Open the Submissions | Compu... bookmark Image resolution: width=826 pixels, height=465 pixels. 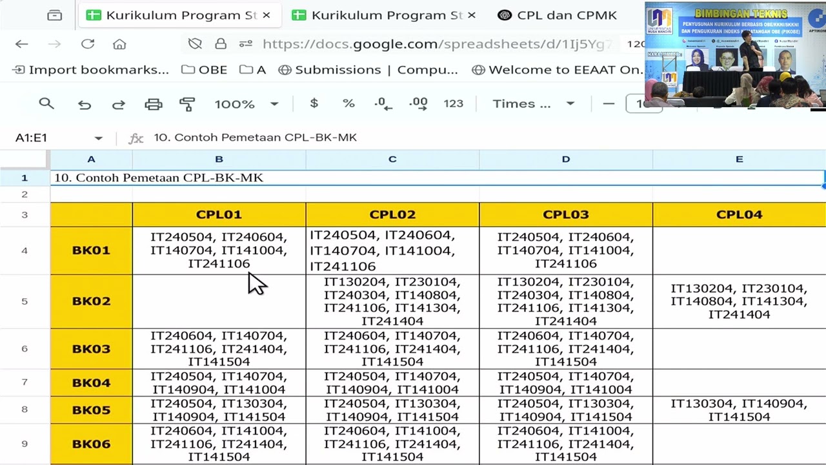click(x=368, y=70)
